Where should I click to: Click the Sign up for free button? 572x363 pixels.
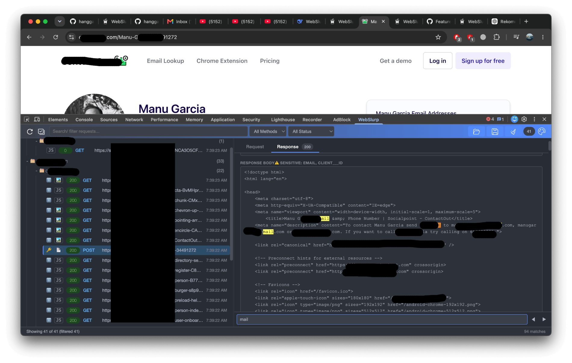(x=483, y=61)
